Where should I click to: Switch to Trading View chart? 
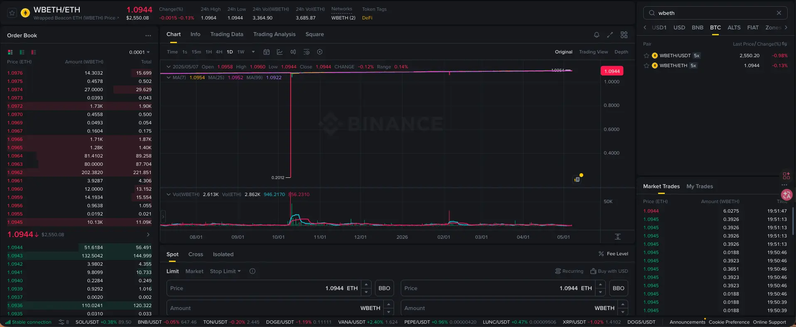[593, 52]
